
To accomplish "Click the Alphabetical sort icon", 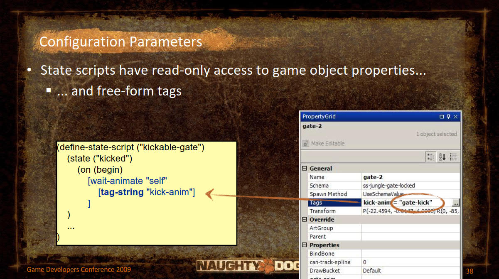I will [x=442, y=157].
